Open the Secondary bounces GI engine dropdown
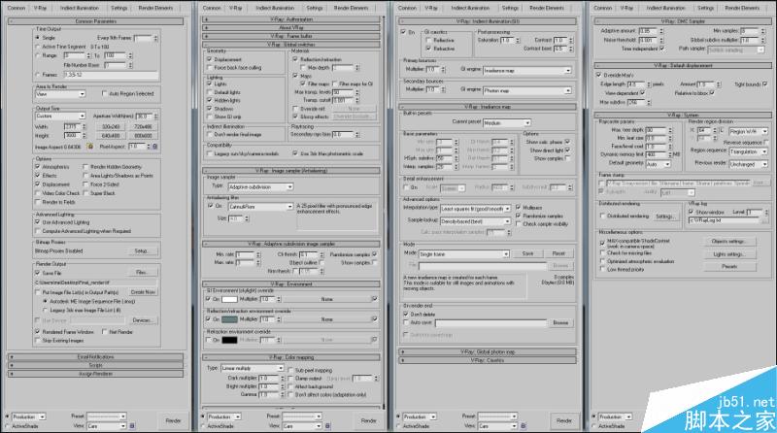The width and height of the screenshot is (777, 433). click(x=527, y=90)
